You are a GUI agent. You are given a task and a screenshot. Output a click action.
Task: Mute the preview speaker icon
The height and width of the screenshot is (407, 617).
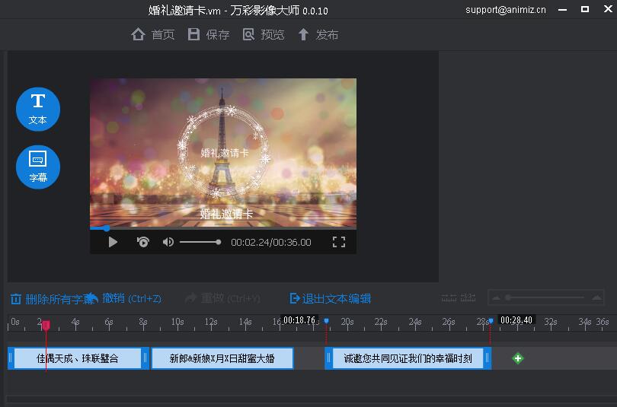[x=168, y=242]
